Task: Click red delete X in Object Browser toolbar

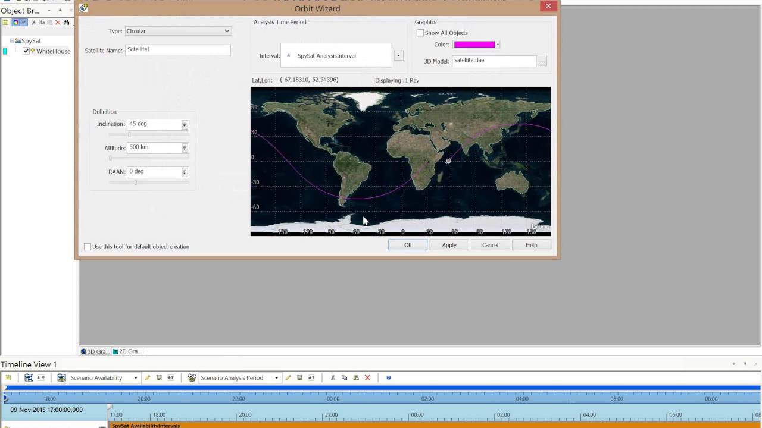Action: [x=58, y=23]
